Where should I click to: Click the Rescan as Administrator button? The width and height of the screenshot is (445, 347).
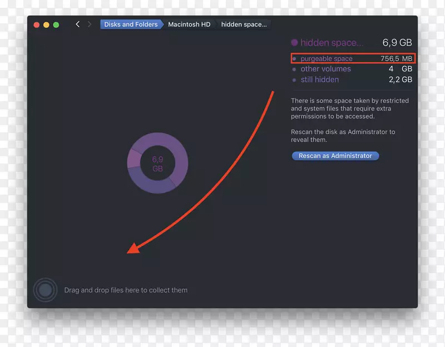pos(335,156)
